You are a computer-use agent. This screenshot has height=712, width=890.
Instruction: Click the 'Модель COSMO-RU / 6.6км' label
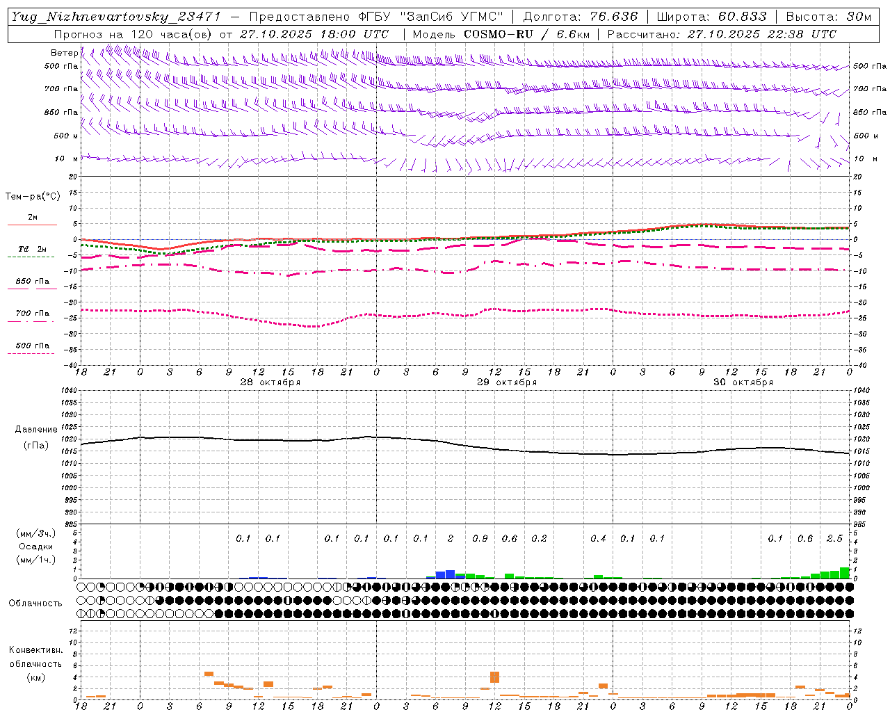[501, 34]
